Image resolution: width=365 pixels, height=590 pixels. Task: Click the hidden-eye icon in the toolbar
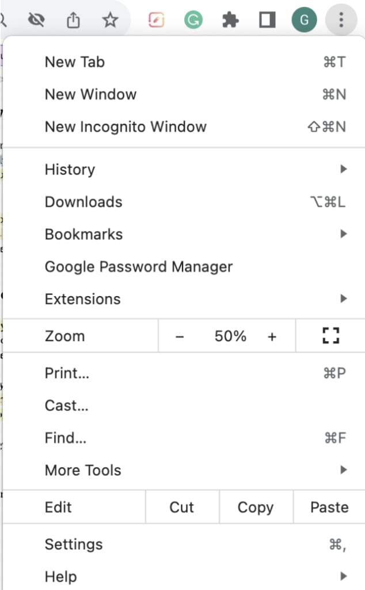click(x=37, y=19)
